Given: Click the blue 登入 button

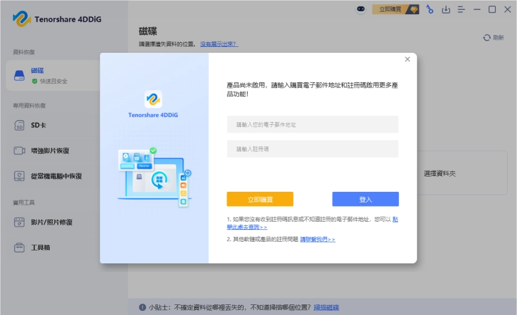Looking at the screenshot, I should click(x=366, y=199).
